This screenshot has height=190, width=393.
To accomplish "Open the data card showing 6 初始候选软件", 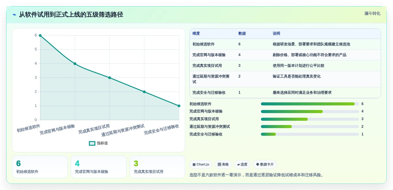I will (x=40, y=167).
